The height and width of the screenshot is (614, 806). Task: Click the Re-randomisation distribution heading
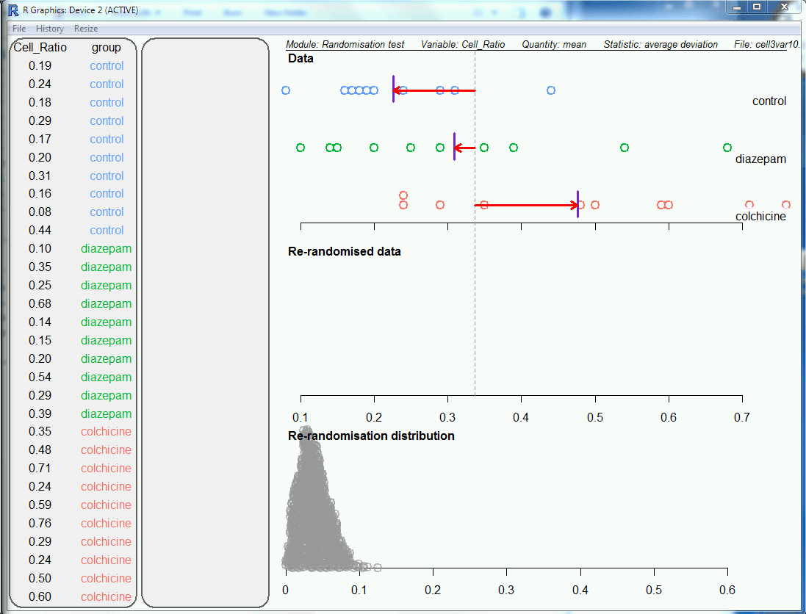click(371, 436)
